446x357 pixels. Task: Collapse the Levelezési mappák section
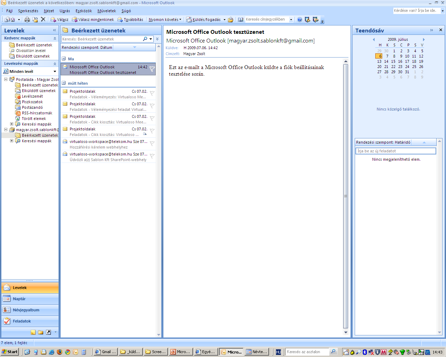pos(55,64)
